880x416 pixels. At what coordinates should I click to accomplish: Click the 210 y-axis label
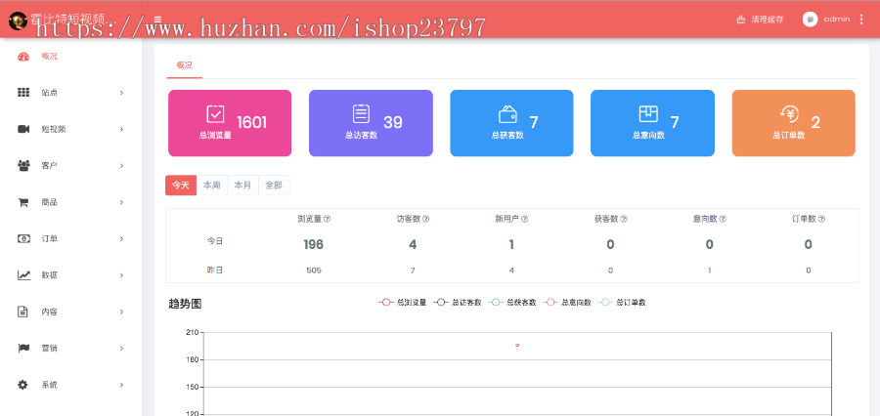point(192,332)
